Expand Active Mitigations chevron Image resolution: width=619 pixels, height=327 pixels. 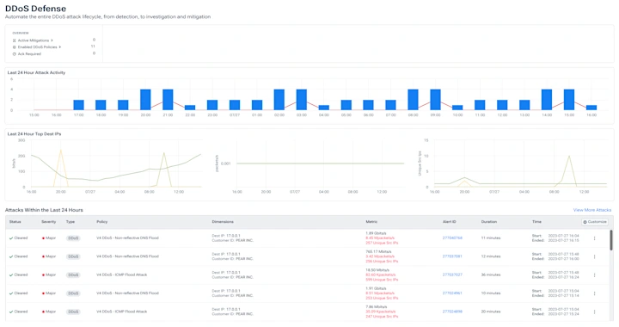52,40
